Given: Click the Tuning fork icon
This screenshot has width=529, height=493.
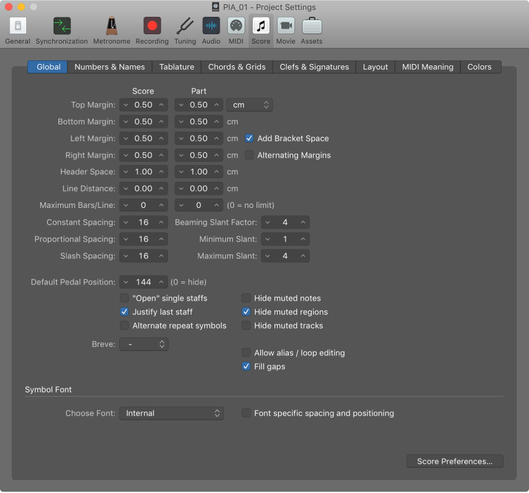Looking at the screenshot, I should click(x=185, y=26).
